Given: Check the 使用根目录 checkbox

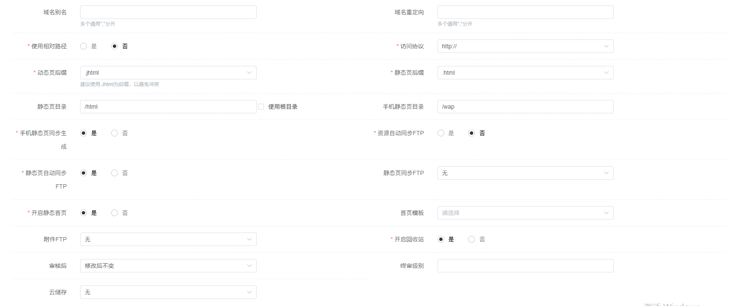Looking at the screenshot, I should click(x=261, y=107).
